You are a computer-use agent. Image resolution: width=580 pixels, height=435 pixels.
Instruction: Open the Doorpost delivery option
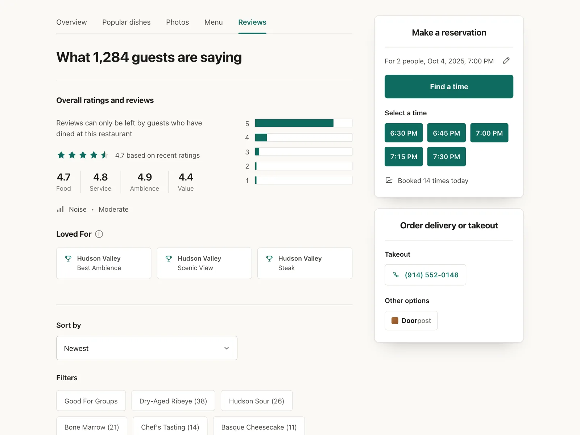tap(411, 320)
